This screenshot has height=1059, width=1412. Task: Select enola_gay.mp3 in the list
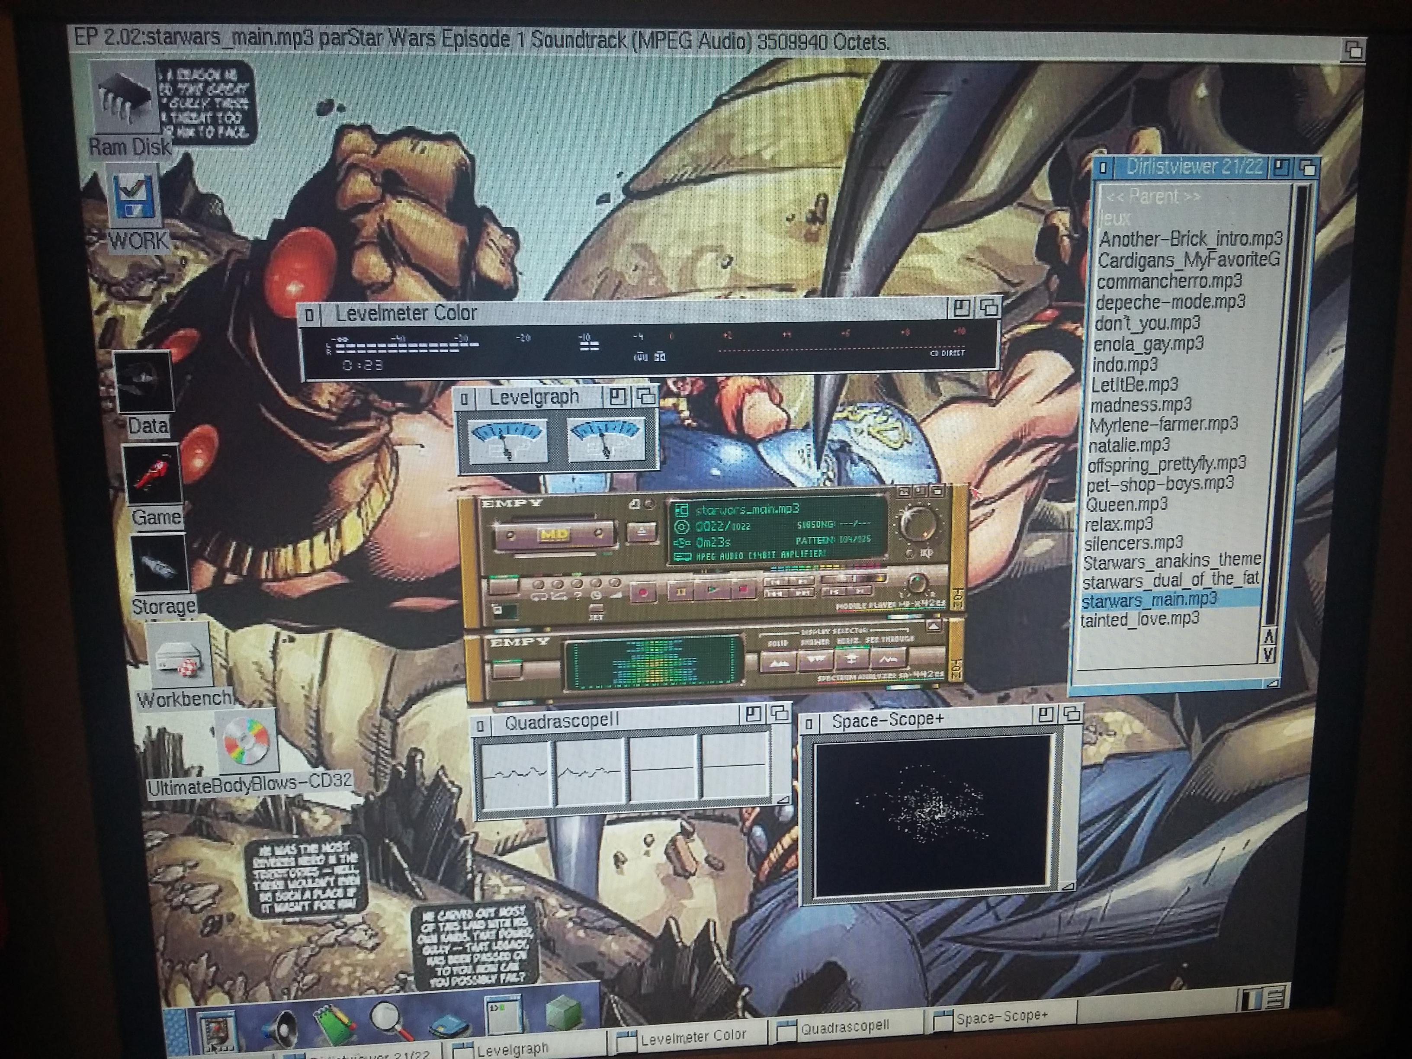coord(1149,344)
